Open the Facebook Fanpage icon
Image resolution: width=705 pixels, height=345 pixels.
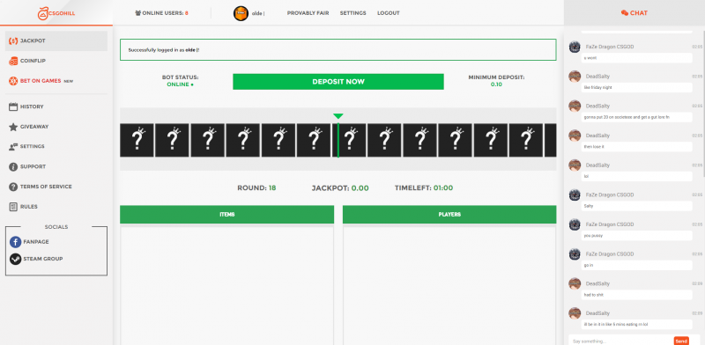click(15, 242)
